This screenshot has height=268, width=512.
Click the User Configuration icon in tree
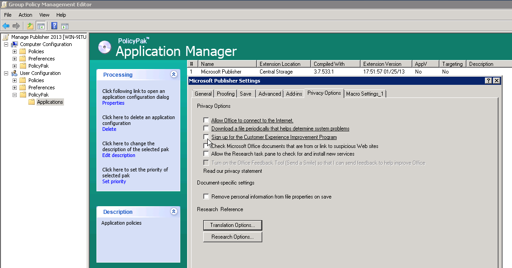pos(14,73)
